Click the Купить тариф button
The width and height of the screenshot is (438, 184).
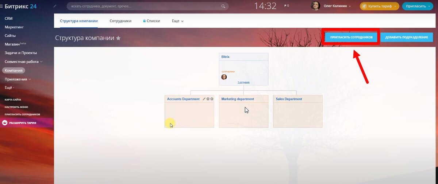tap(380, 6)
